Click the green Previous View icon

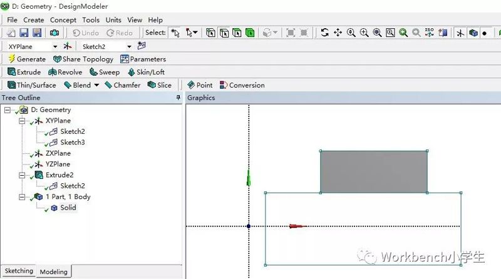point(403,33)
